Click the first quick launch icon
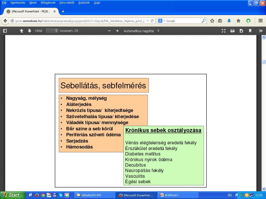266x199 pixels. click(x=31, y=195)
